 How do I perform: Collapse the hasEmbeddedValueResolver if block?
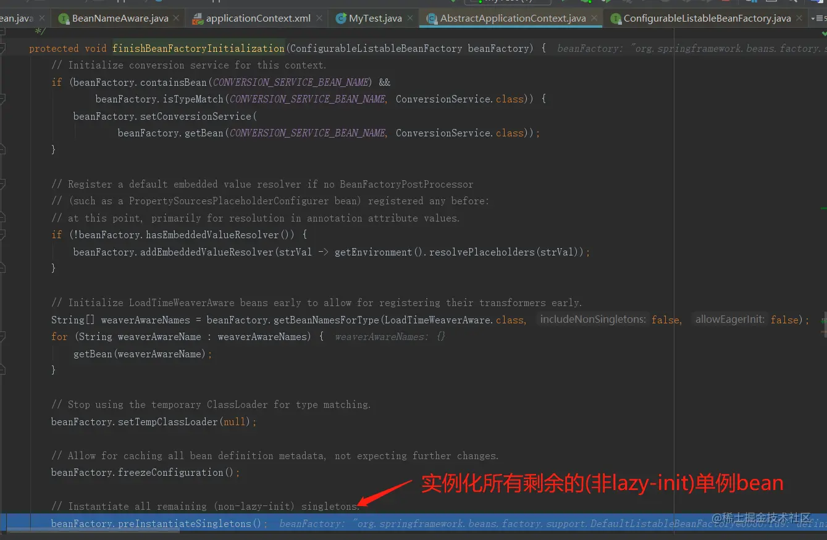tap(2, 235)
